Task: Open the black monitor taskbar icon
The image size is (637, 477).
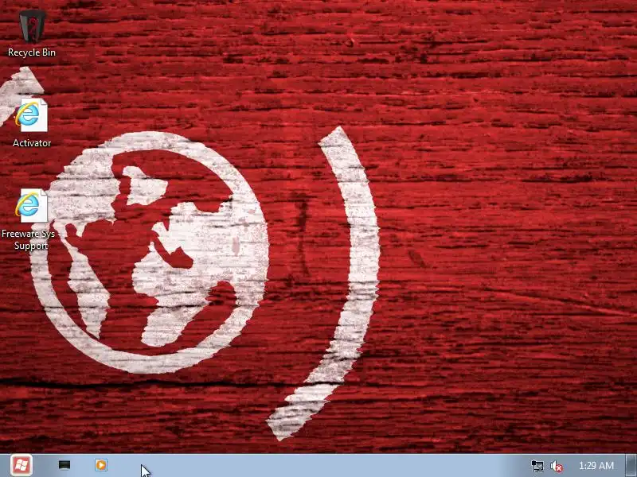Action: (64, 465)
